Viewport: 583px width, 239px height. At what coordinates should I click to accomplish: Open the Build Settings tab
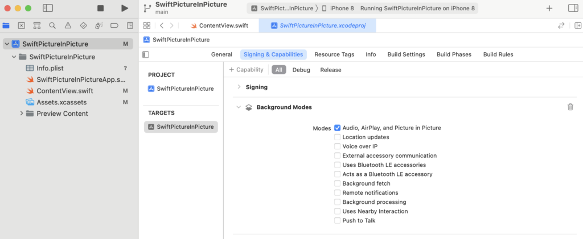tap(406, 54)
